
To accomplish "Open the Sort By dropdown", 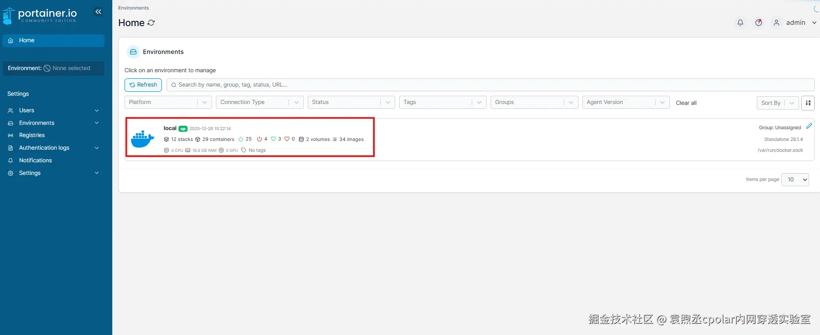I will click(x=778, y=103).
